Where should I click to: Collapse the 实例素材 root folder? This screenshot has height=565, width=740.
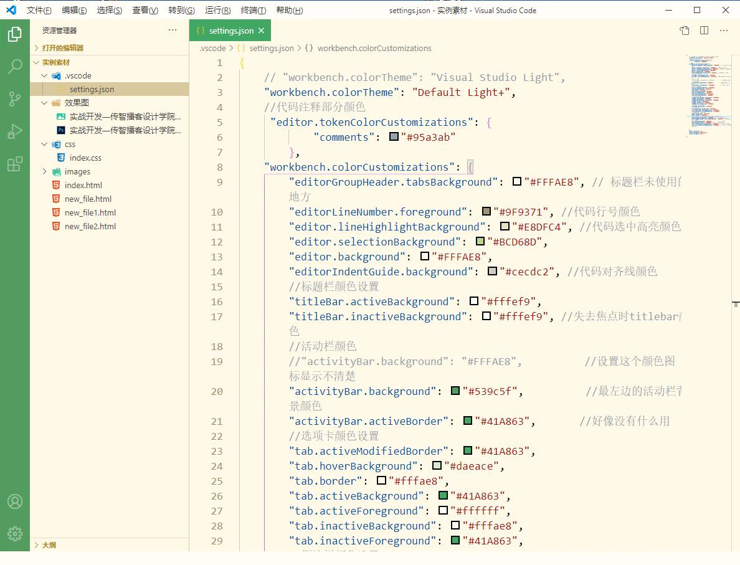click(x=36, y=62)
